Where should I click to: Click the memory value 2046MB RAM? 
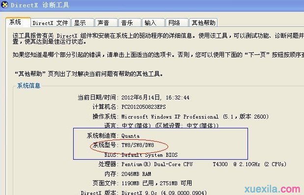click(x=136, y=174)
